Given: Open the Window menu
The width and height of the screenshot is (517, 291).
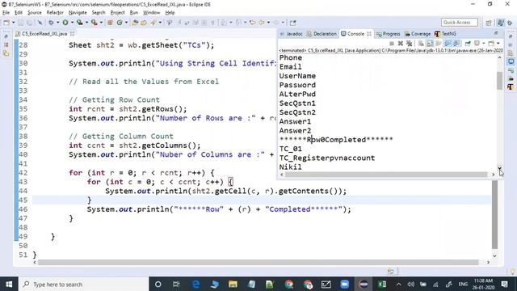Looking at the screenshot, I should (x=151, y=13).
